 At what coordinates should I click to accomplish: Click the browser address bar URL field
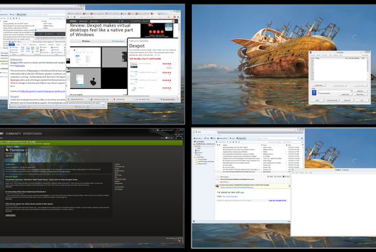pyautogui.click(x=123, y=17)
